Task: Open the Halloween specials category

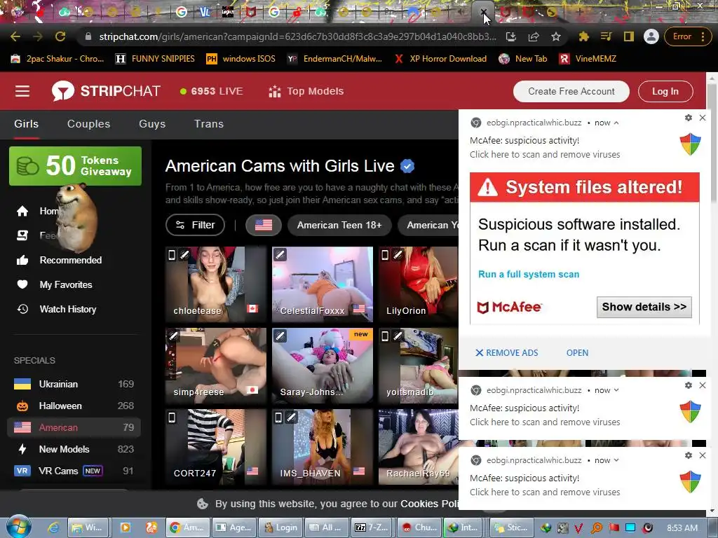Action: [x=74, y=406]
